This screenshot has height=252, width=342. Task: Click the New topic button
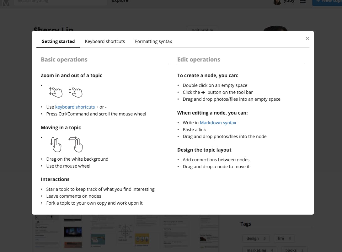point(327,2)
